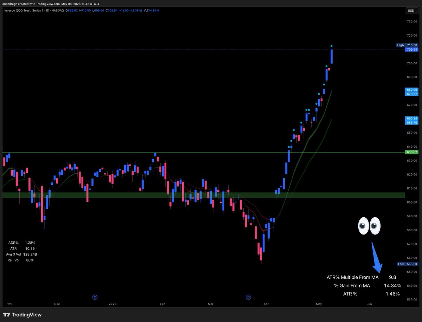Click the Jun label on time axis

pyautogui.click(x=369, y=303)
